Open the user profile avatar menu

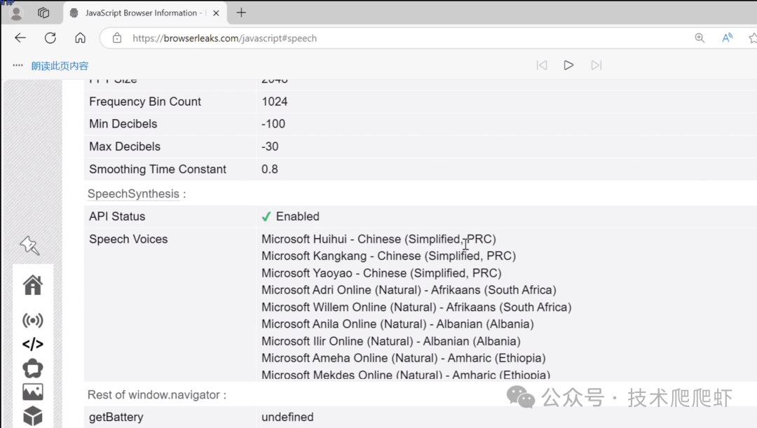coord(16,13)
